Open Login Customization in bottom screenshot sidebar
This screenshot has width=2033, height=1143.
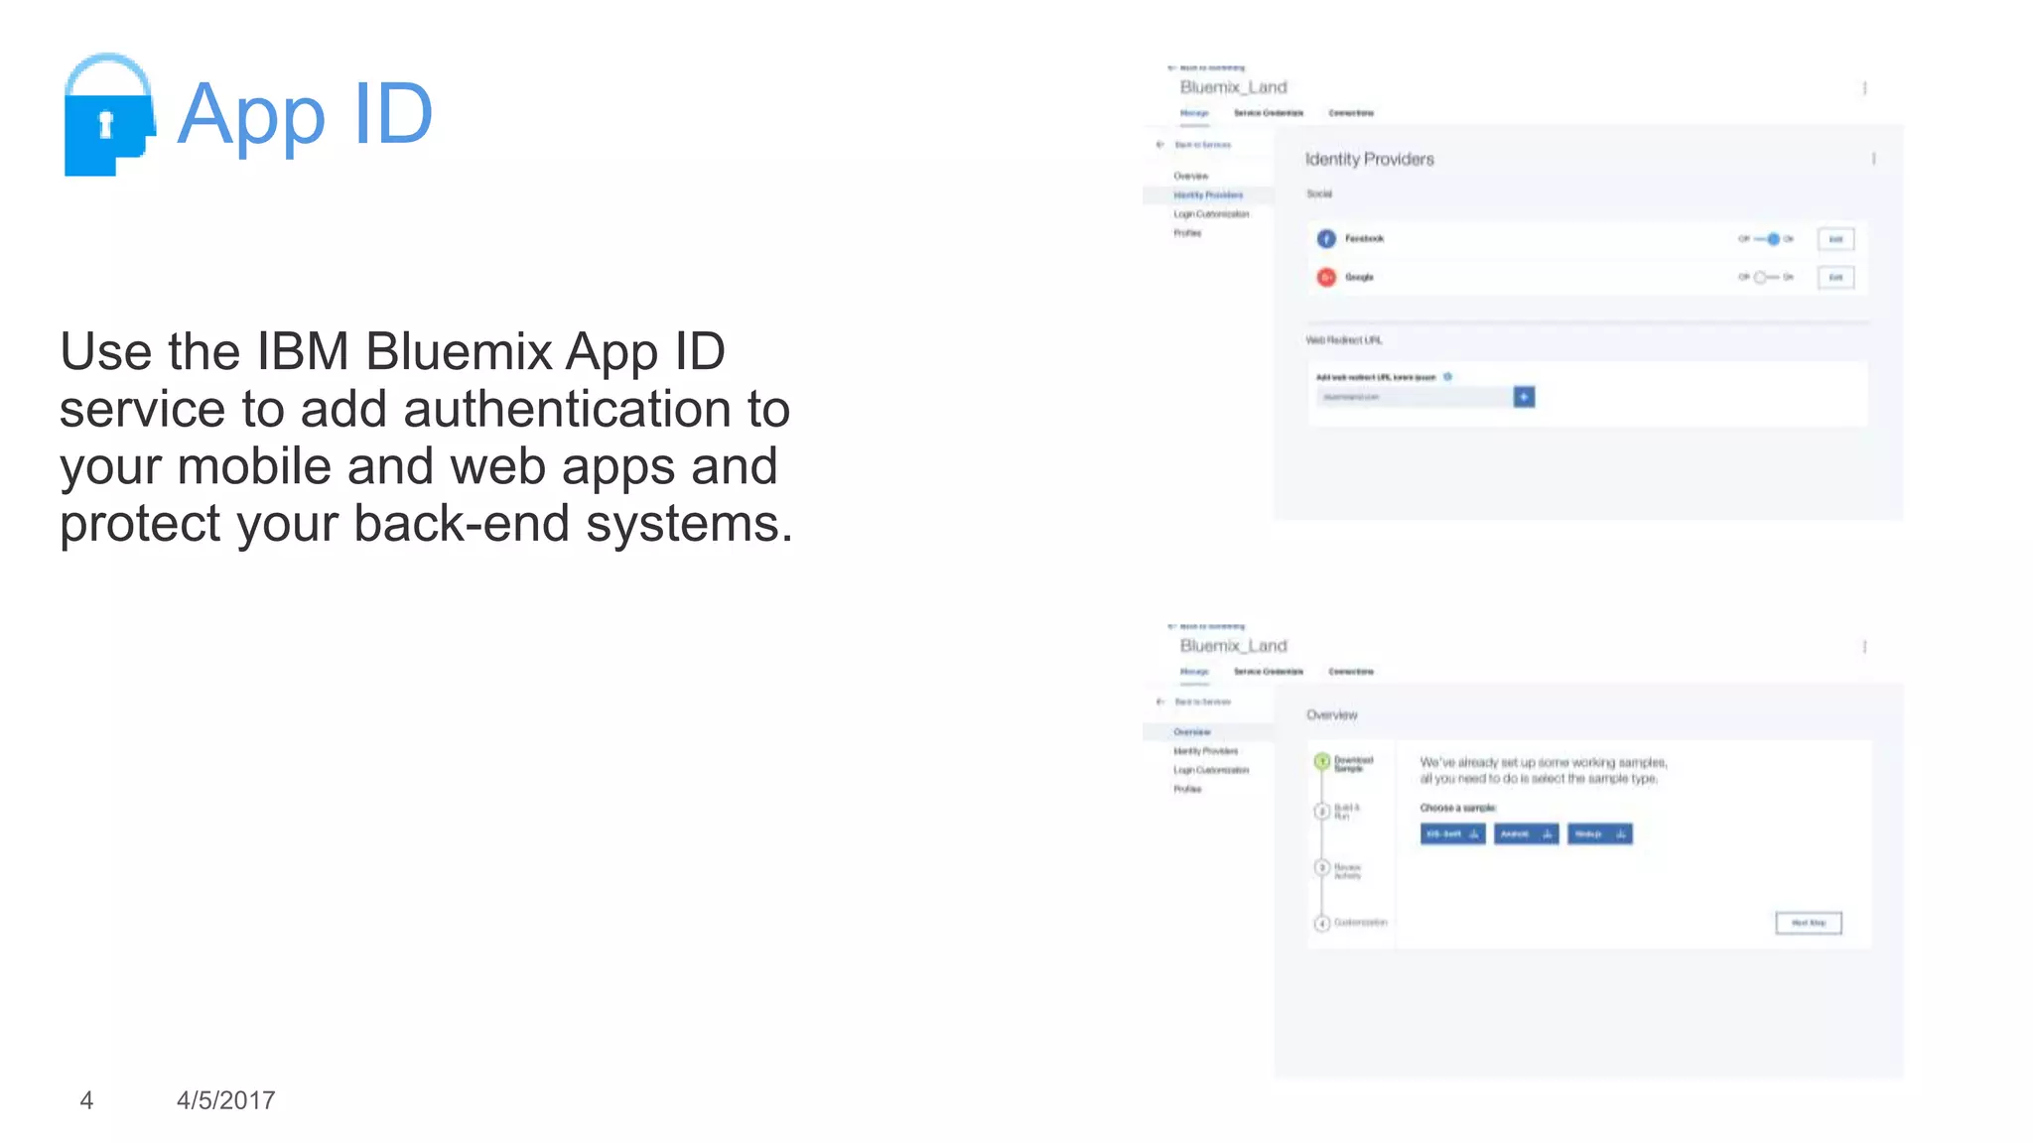1211,770
